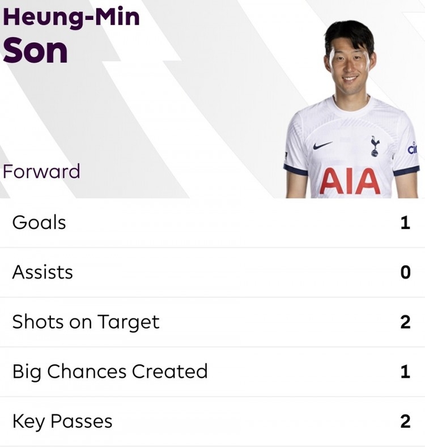The image size is (425, 447).
Task: Click the Nike swoosh logo on shirt
Action: click(x=322, y=146)
